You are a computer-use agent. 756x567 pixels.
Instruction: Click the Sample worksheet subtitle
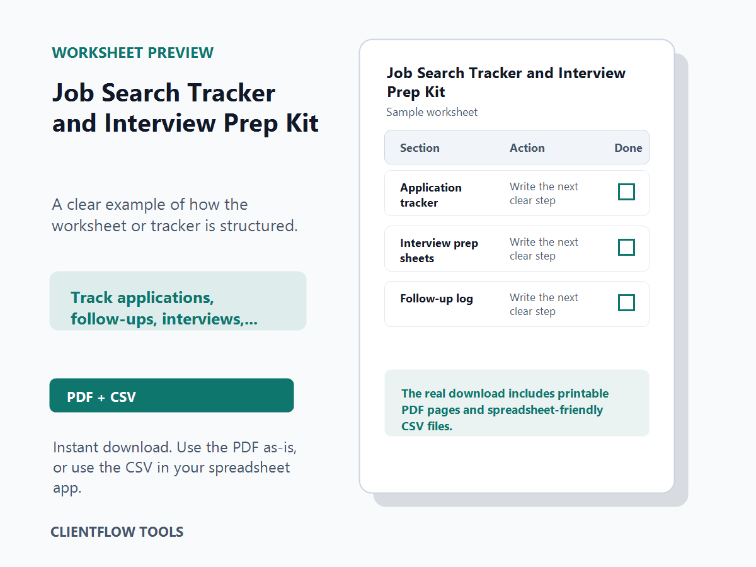coord(432,112)
